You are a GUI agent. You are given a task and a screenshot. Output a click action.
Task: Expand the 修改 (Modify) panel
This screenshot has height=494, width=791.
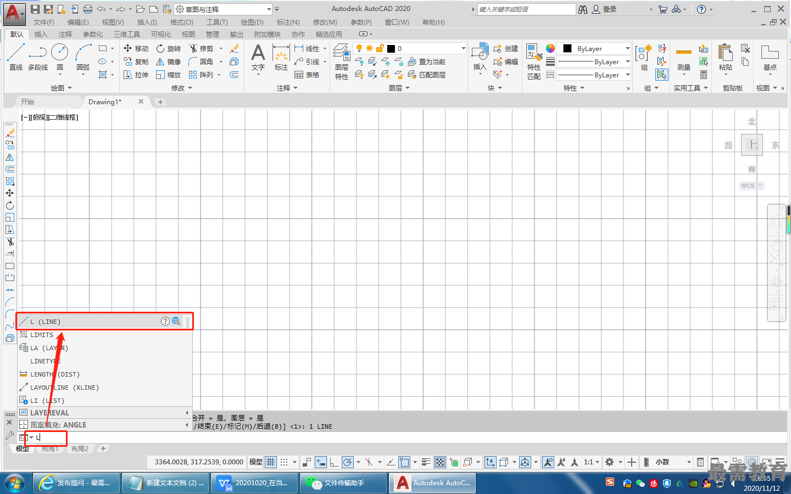[181, 88]
